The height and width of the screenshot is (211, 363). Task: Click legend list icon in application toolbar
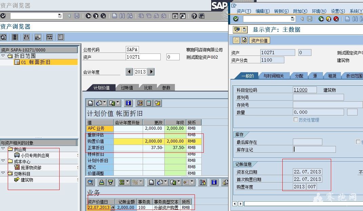(x=61, y=37)
